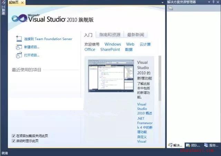
Task: Open .NET Framework 4 中的新增功能 link
Action: pos(145,125)
